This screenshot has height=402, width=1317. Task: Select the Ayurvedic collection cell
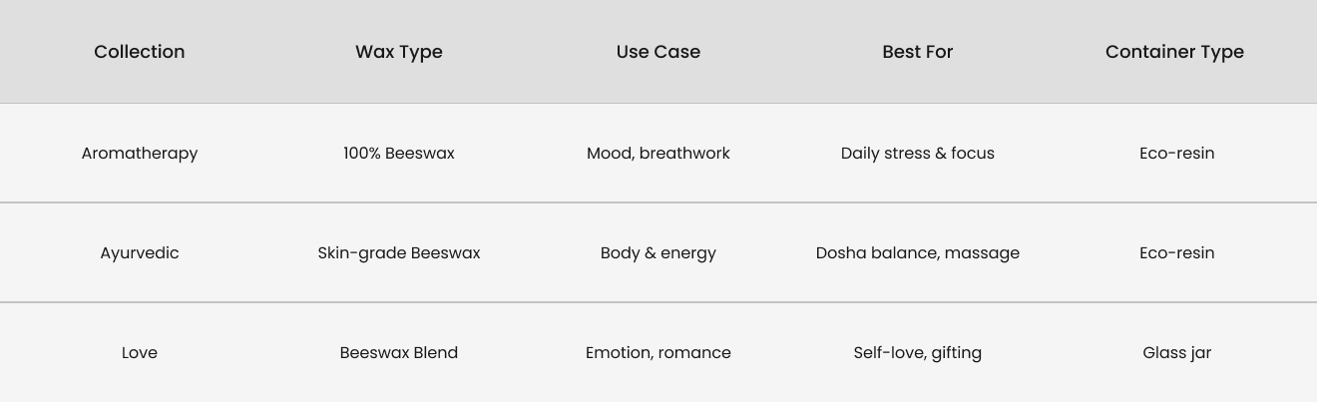pyautogui.click(x=140, y=252)
